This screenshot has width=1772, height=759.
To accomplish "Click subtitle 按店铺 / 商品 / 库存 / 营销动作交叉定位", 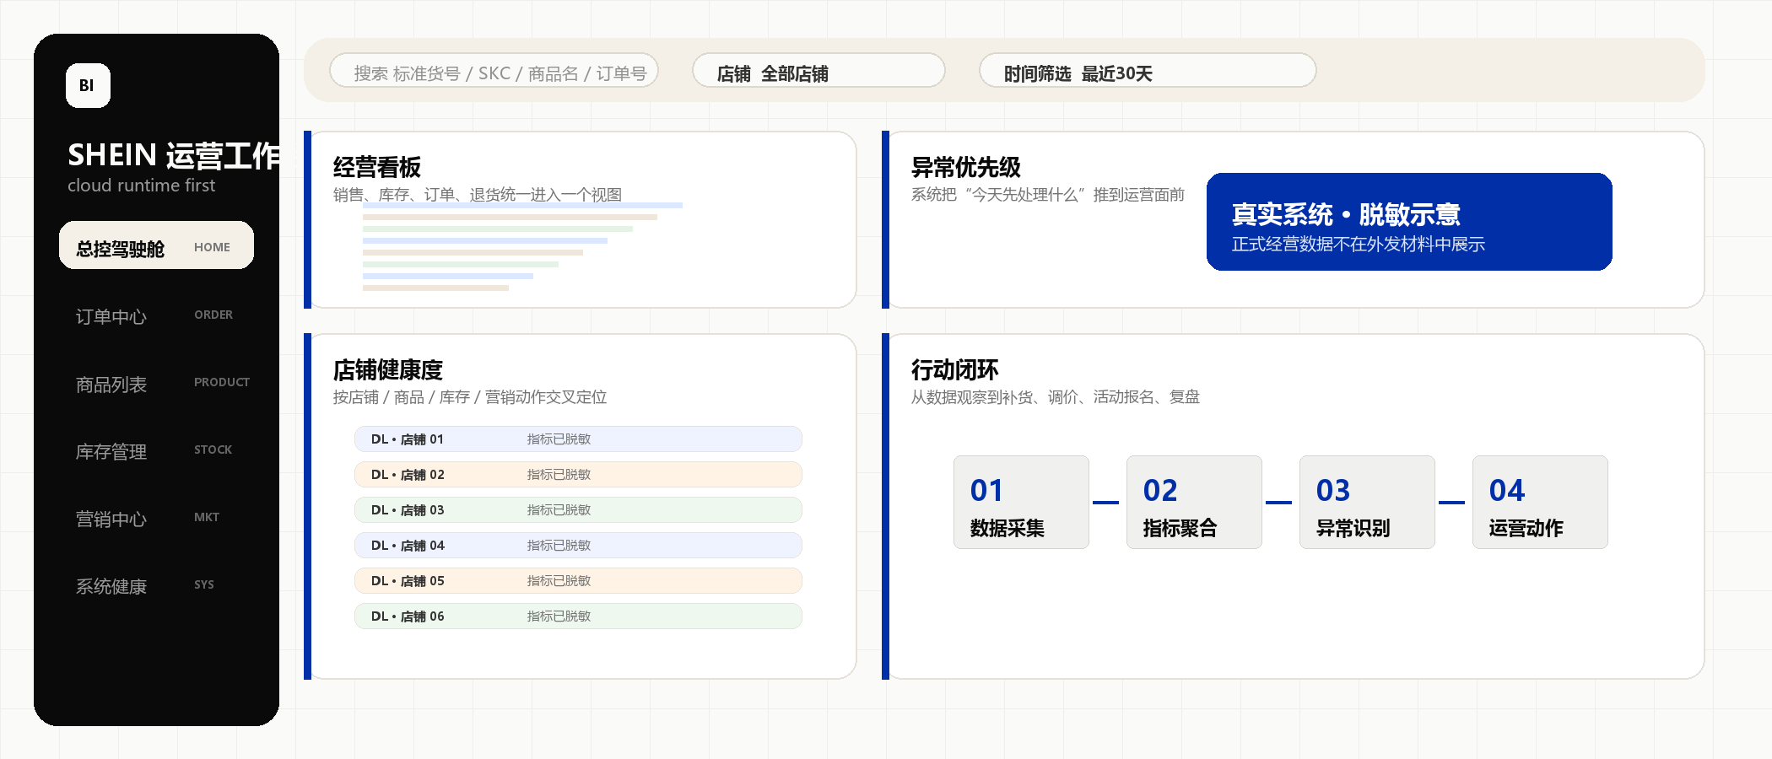I will click(x=470, y=397).
